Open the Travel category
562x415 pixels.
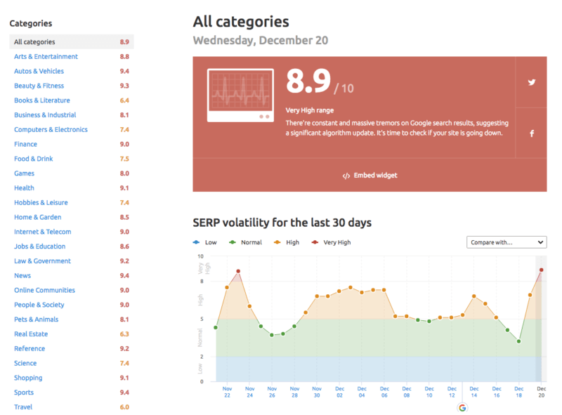(23, 407)
